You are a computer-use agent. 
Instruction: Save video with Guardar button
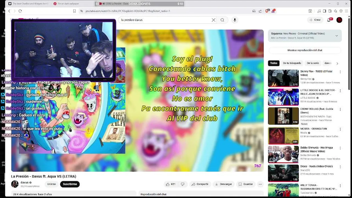click(x=246, y=184)
